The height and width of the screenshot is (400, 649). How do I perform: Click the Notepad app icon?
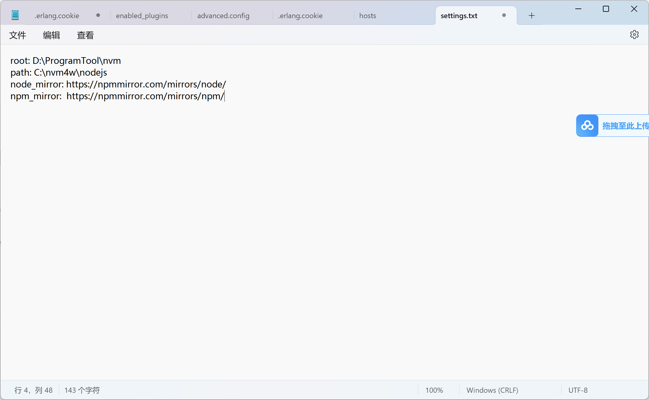click(15, 15)
